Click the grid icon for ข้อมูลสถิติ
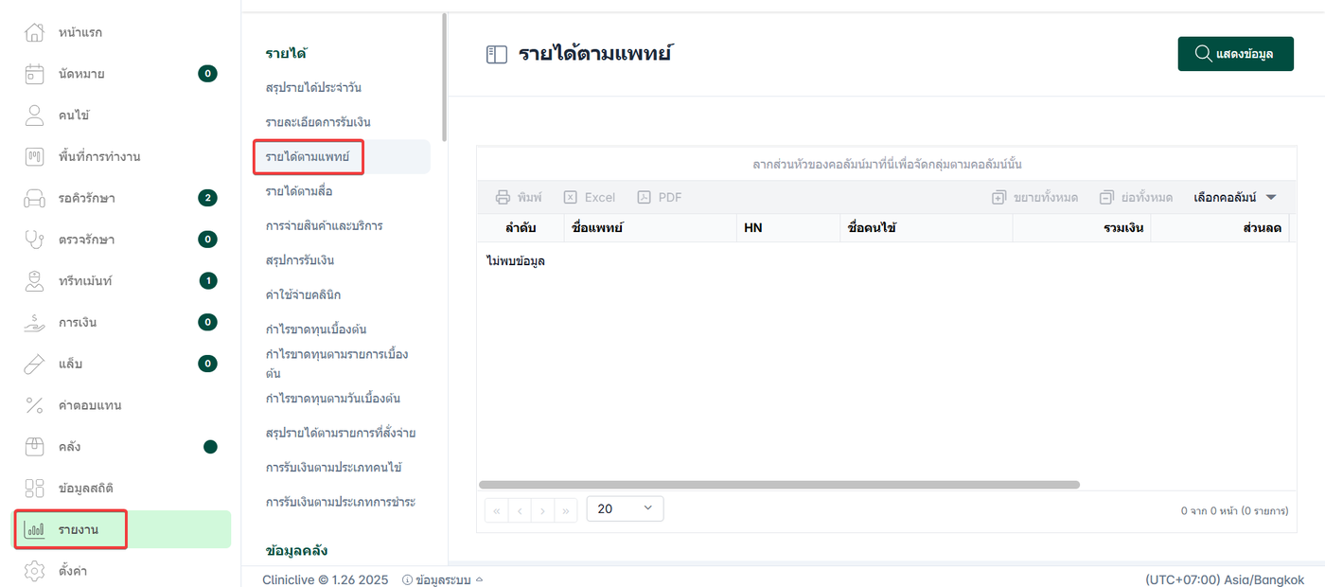The image size is (1325, 587). point(34,488)
